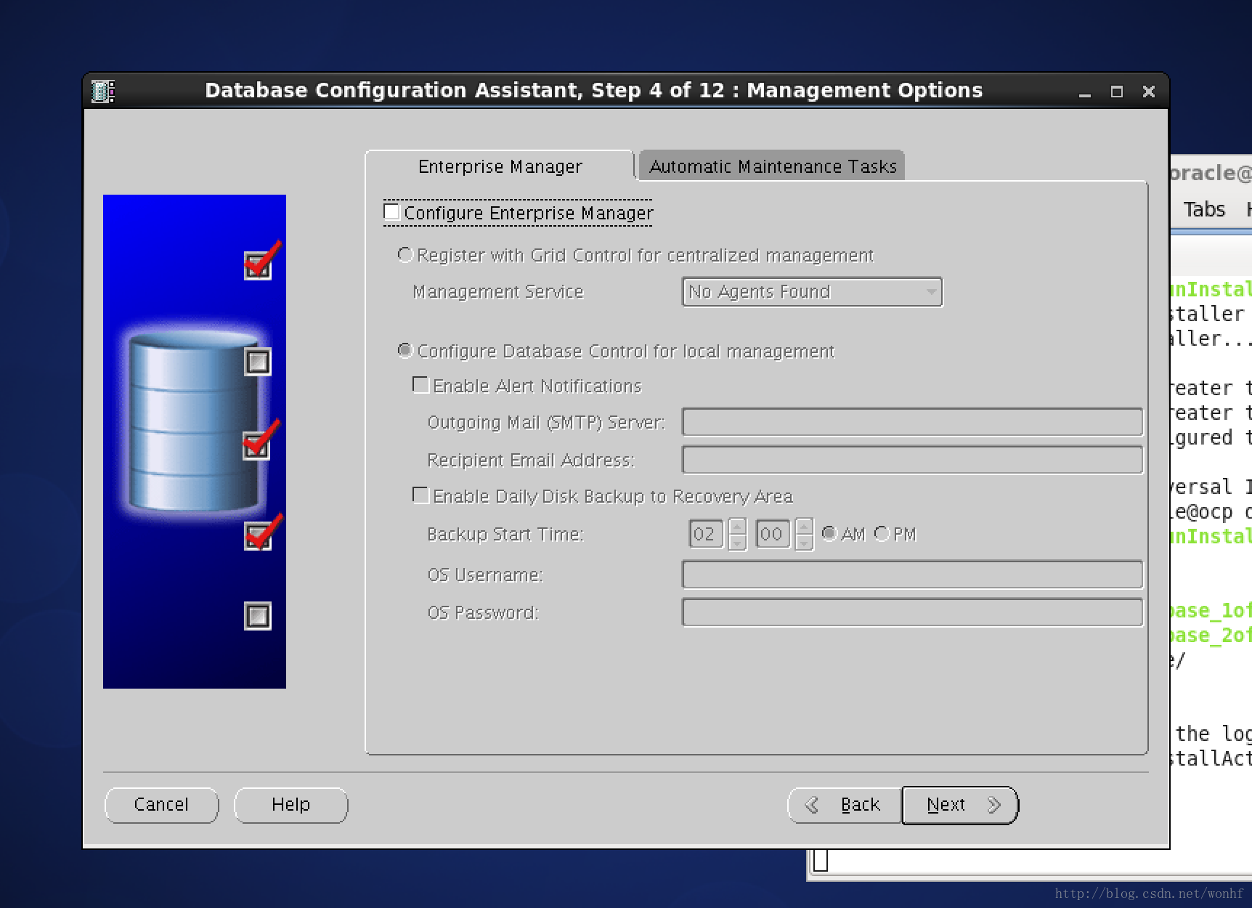
Task: Maximize the Database Configuration Assistant window
Action: pyautogui.click(x=1117, y=92)
